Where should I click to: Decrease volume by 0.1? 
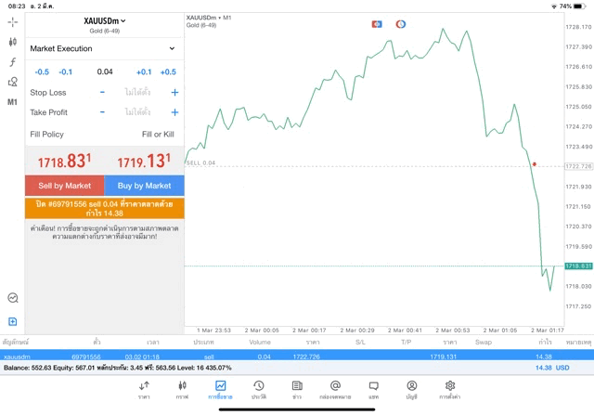coord(65,72)
